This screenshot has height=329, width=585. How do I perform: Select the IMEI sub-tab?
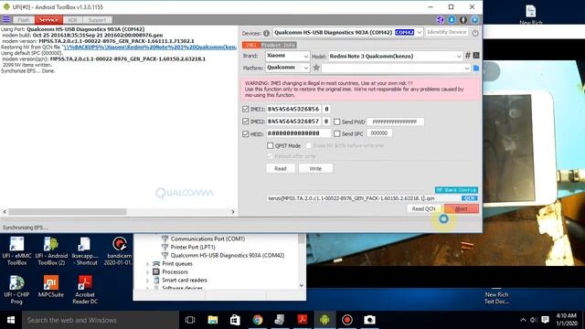(x=251, y=45)
